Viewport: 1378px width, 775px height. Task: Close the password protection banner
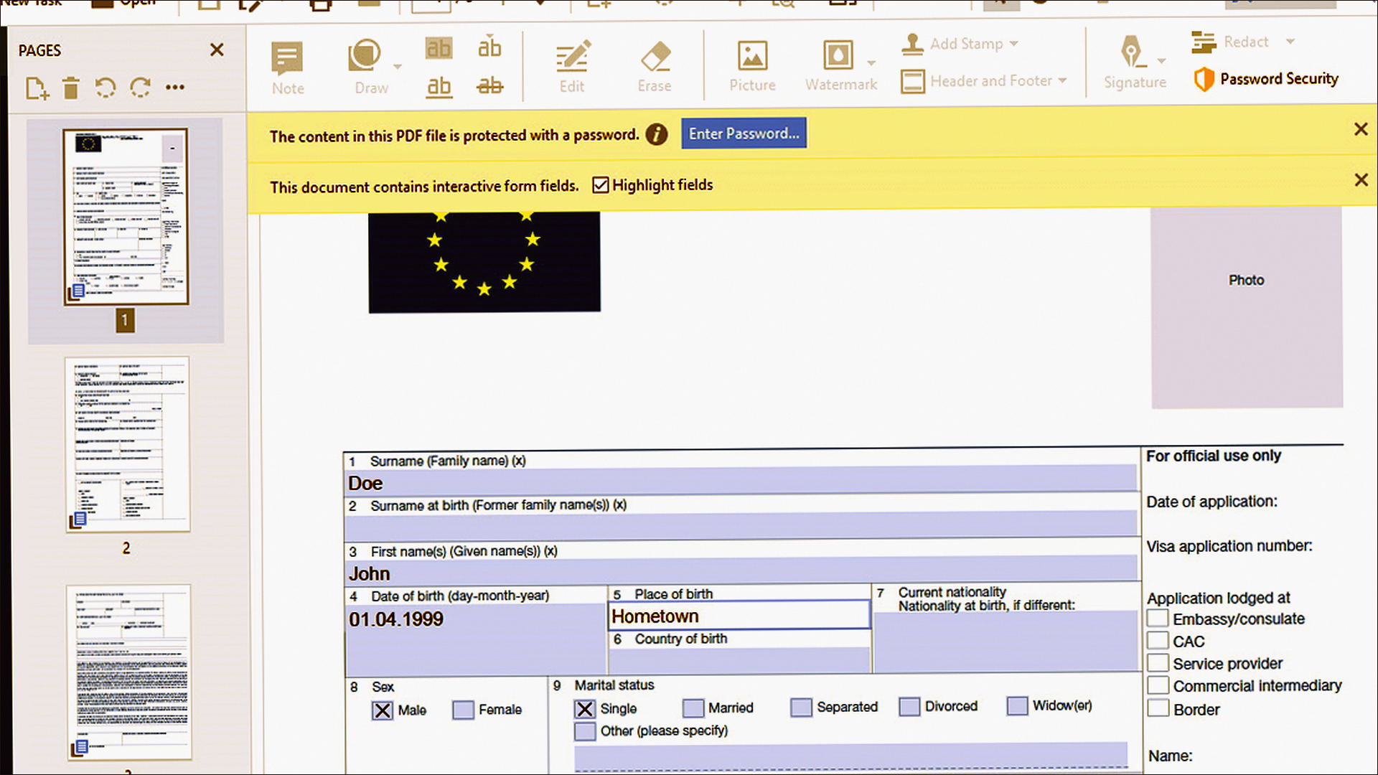click(1360, 129)
